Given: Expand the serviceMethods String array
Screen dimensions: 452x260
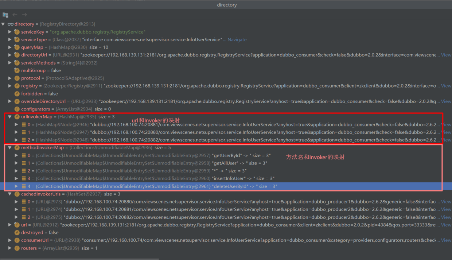Looking at the screenshot, I should coord(10,63).
